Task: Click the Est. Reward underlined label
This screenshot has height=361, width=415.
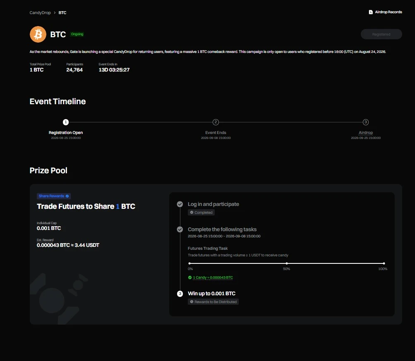Action: tap(45, 240)
